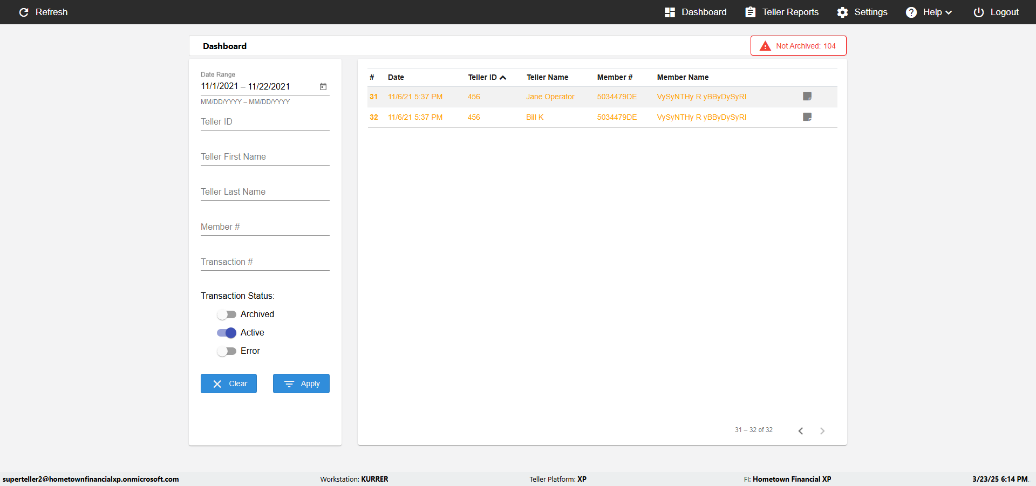Open the Dashboard menu item

696,12
